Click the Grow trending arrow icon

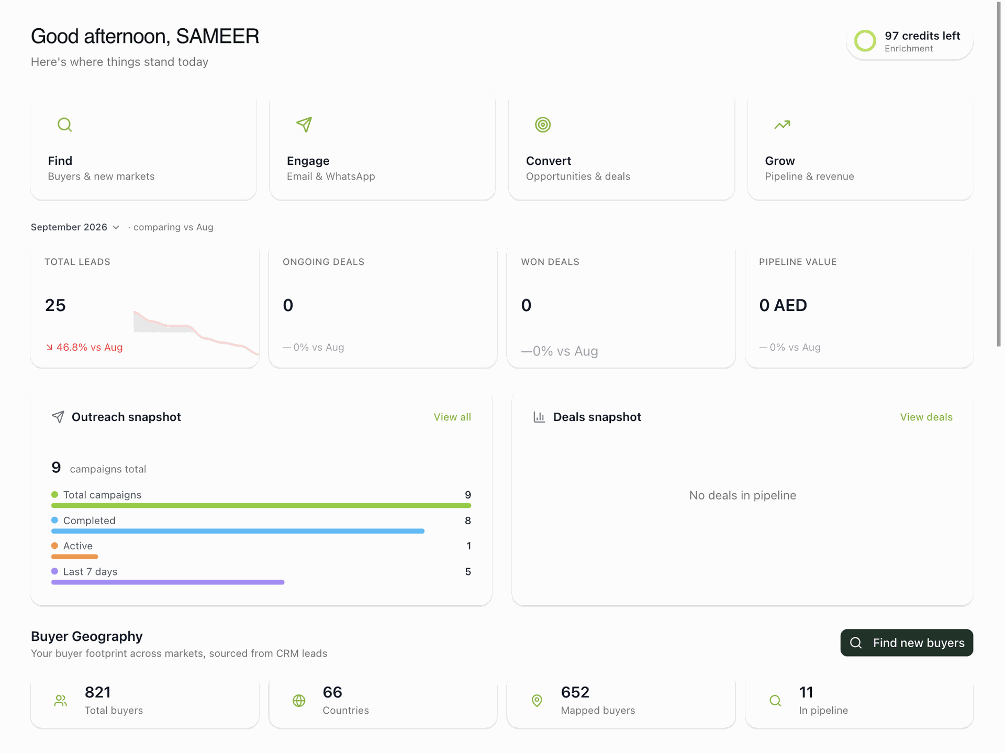[782, 125]
